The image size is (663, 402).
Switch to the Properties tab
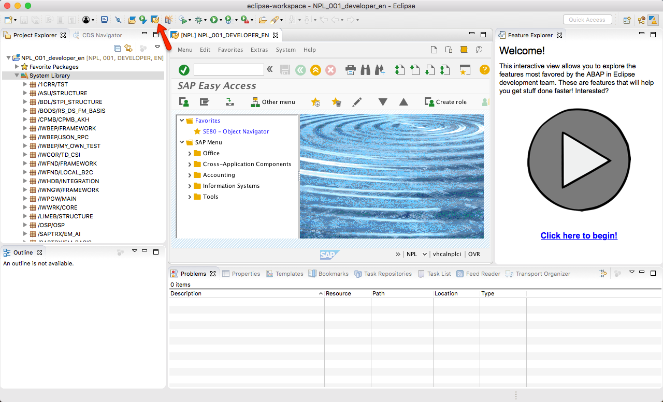point(241,274)
